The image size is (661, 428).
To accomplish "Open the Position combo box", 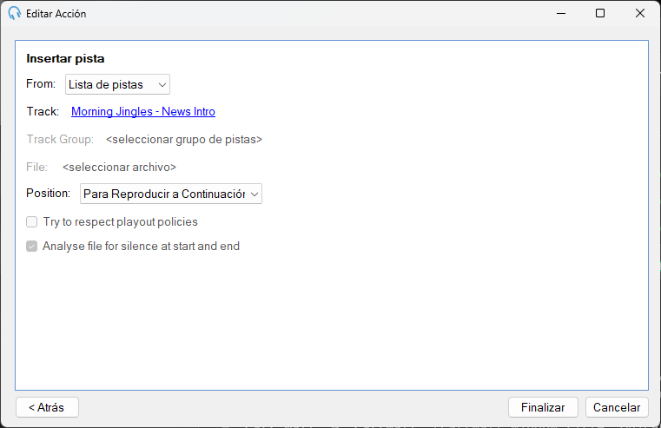I will point(171,194).
